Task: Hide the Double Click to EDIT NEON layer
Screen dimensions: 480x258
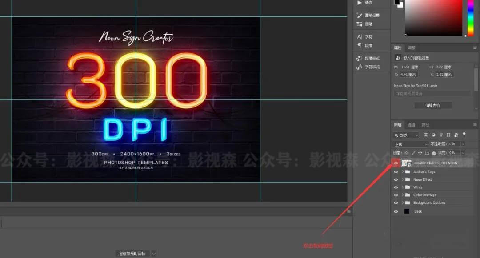Action: pyautogui.click(x=396, y=163)
